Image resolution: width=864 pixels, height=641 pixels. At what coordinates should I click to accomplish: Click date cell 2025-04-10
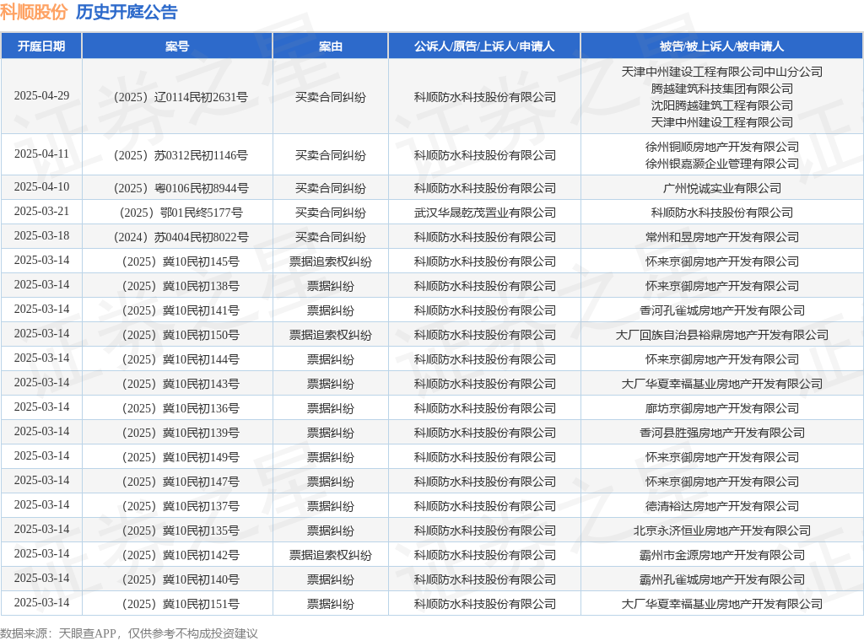(42, 187)
